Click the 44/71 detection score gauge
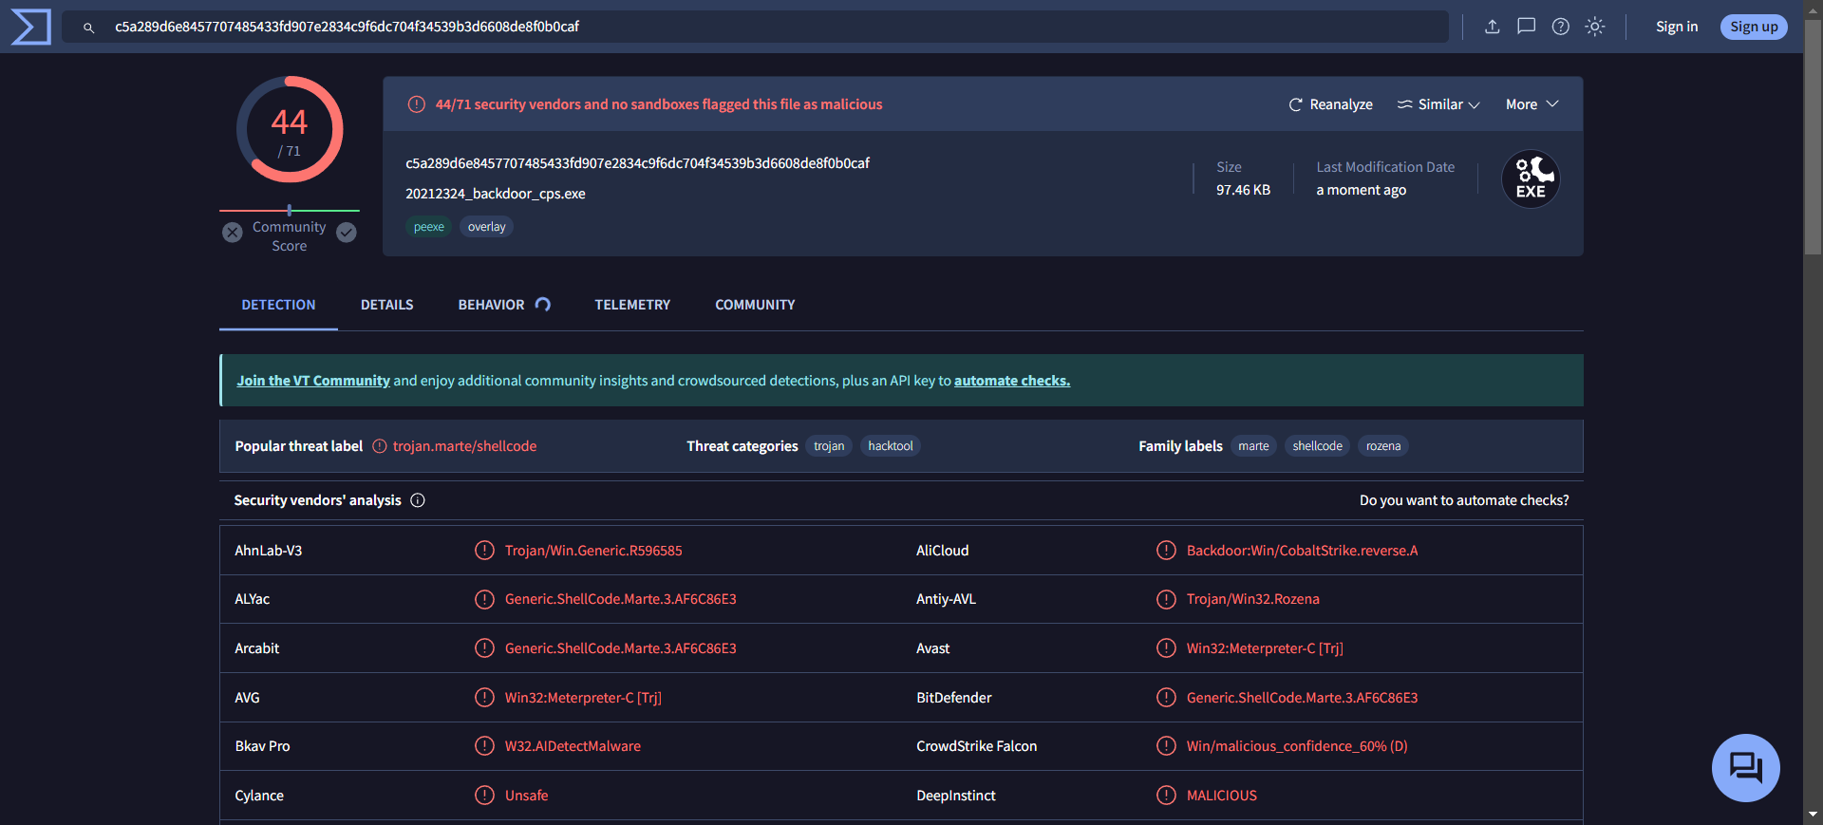Screen dimensions: 1823x825 tap(290, 129)
